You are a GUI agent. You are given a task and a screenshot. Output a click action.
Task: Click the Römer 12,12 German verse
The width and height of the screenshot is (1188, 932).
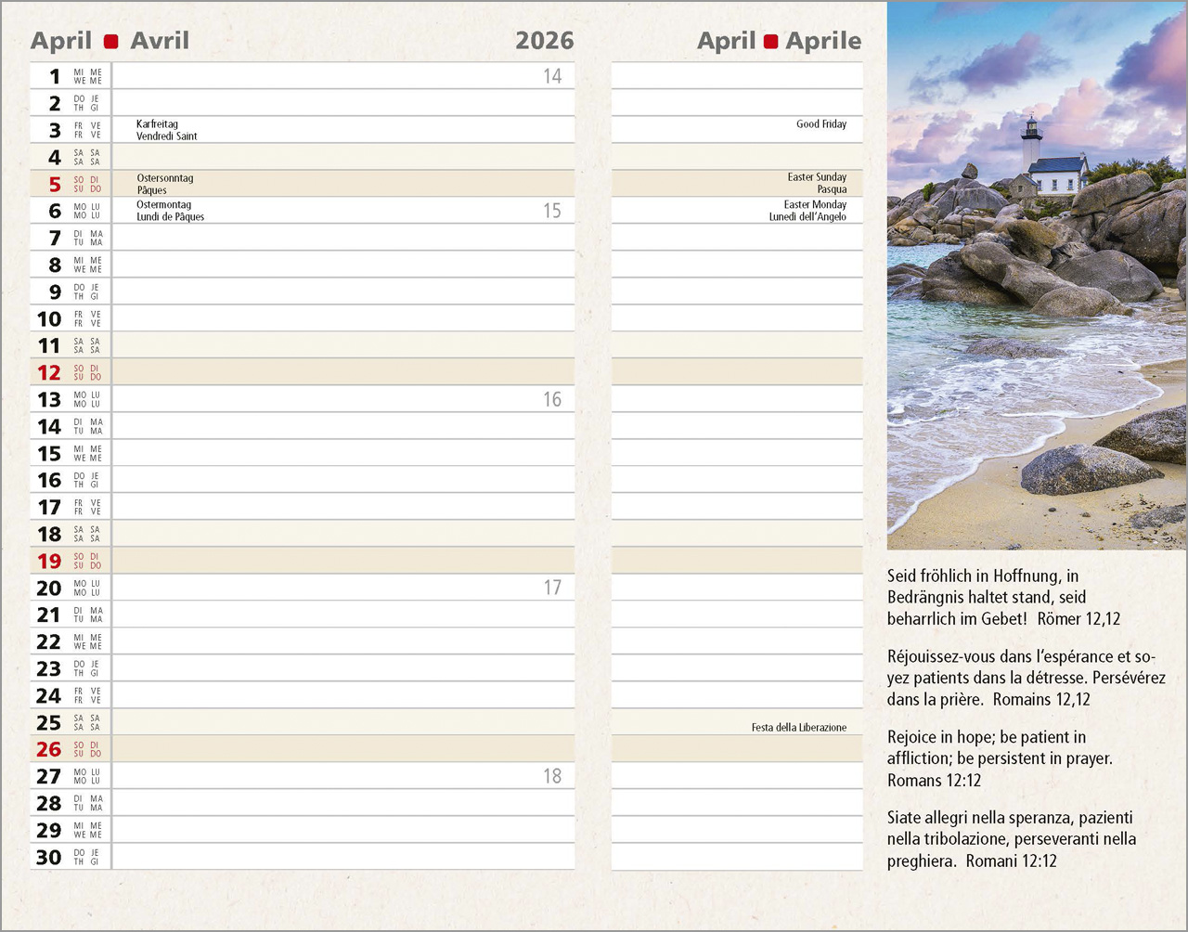pyautogui.click(x=1002, y=597)
